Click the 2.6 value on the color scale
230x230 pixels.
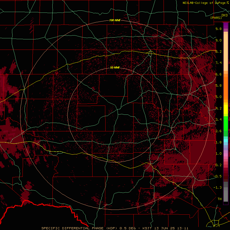click(218, 131)
